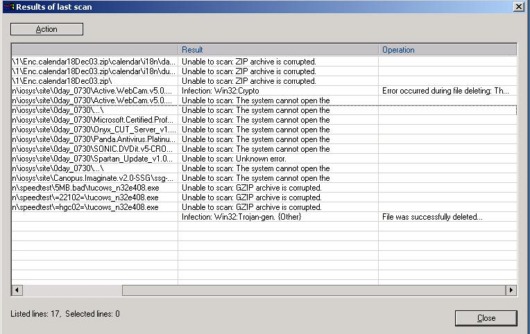This screenshot has width=530, height=334.
Task: Select the Microsoft.Certified.Prof row
Action: (x=94, y=120)
